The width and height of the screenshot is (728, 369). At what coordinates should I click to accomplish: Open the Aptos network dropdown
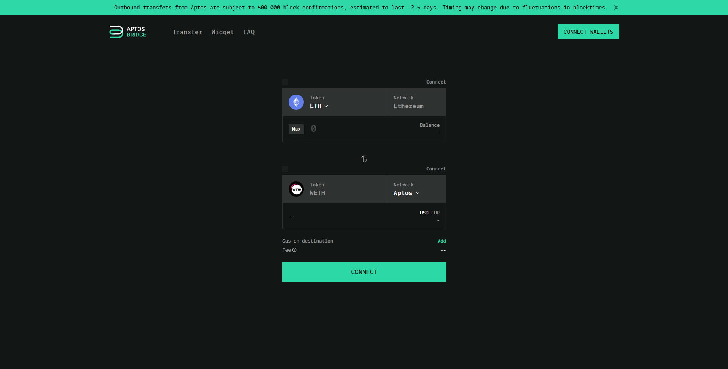tap(406, 193)
